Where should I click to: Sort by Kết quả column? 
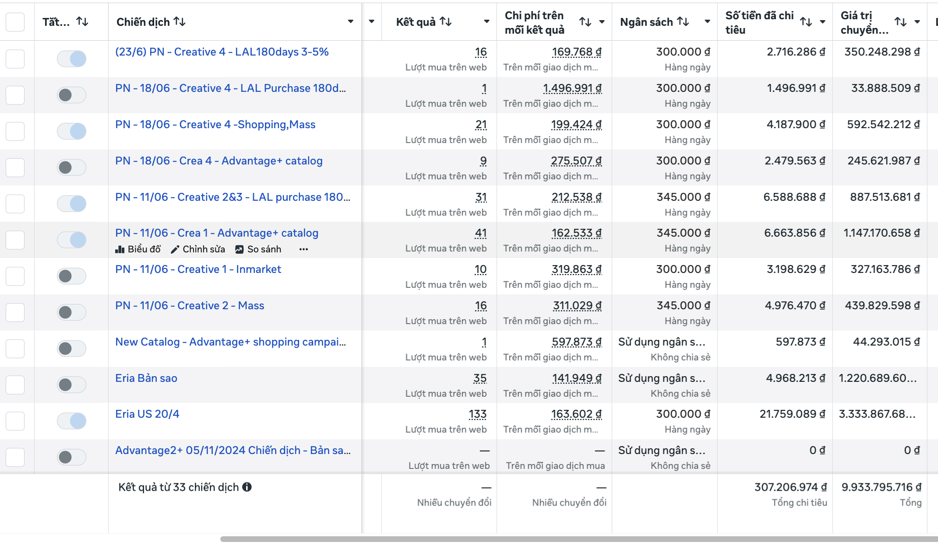pos(446,21)
